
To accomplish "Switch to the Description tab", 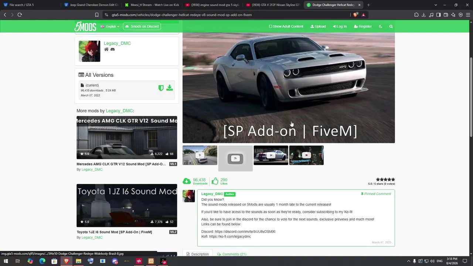I will (x=197, y=254).
